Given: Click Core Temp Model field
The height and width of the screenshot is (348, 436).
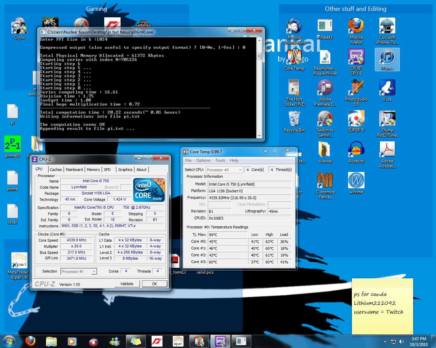Looking at the screenshot, I should pyautogui.click(x=249, y=184).
